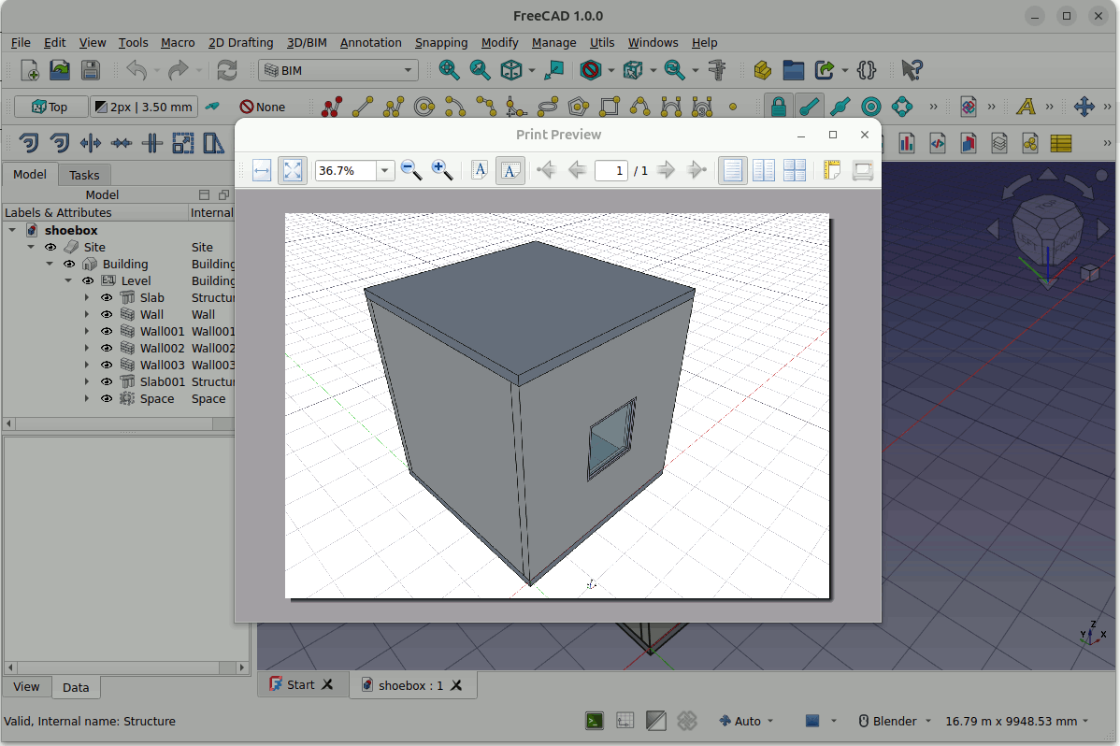Toggle the snap lock button
1120x746 pixels.
(778, 107)
